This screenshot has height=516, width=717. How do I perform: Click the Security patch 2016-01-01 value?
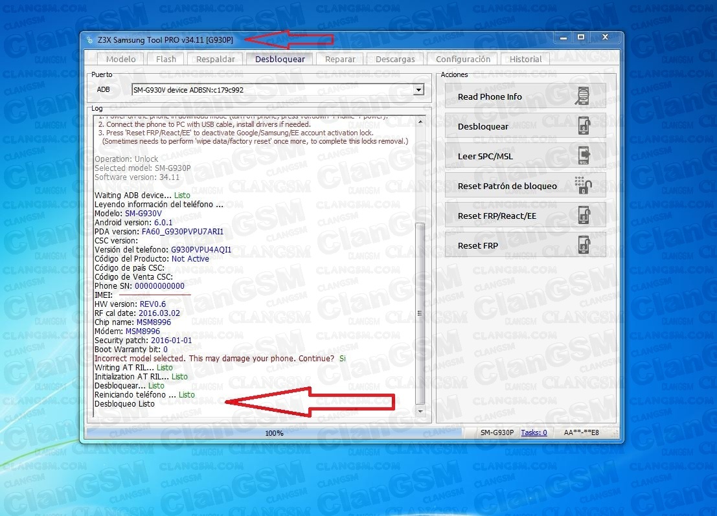[x=172, y=340]
